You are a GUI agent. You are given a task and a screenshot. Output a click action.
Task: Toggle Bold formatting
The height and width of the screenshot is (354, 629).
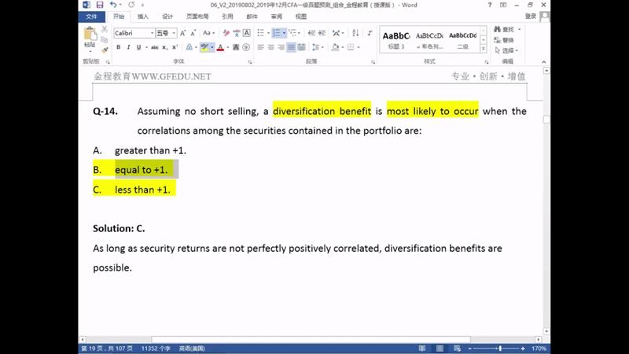119,47
